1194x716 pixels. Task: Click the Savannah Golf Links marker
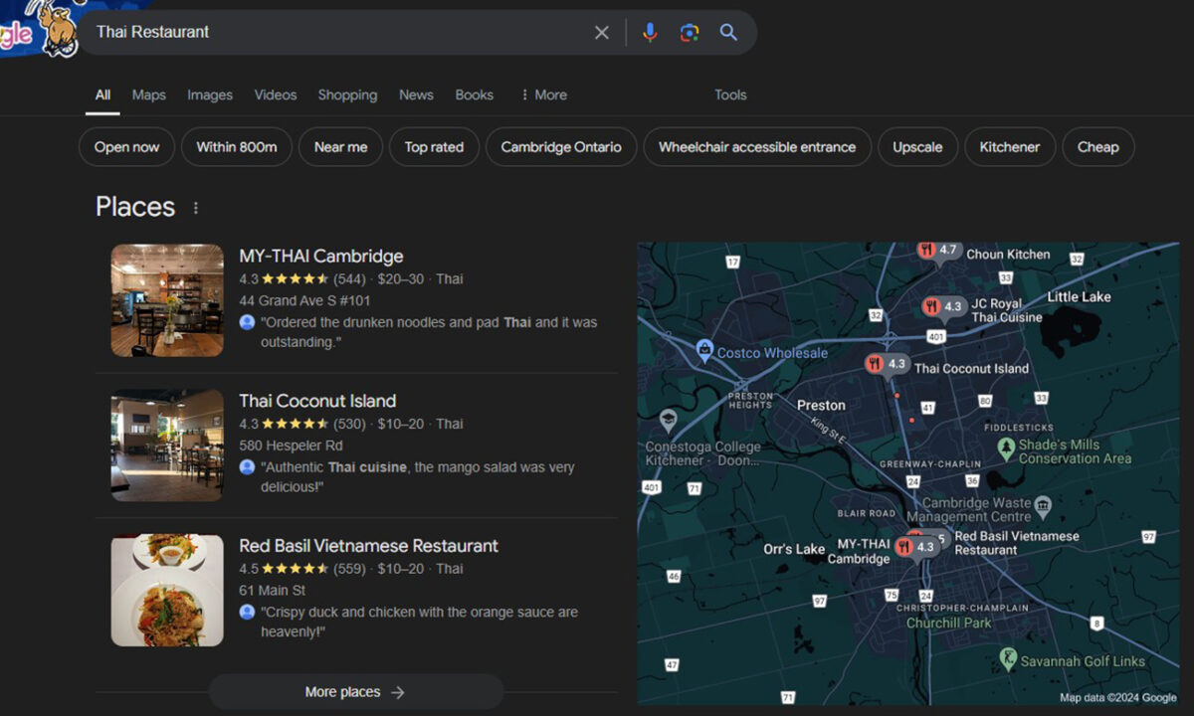[x=1008, y=658]
